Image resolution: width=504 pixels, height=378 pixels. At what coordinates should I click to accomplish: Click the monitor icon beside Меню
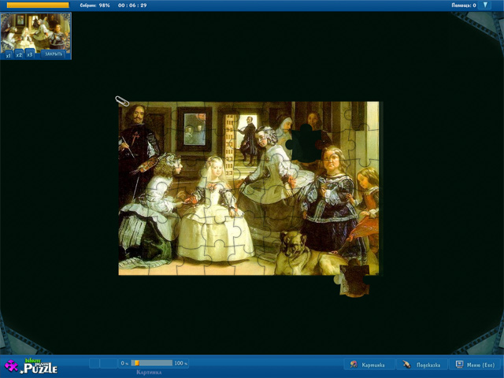click(x=459, y=365)
